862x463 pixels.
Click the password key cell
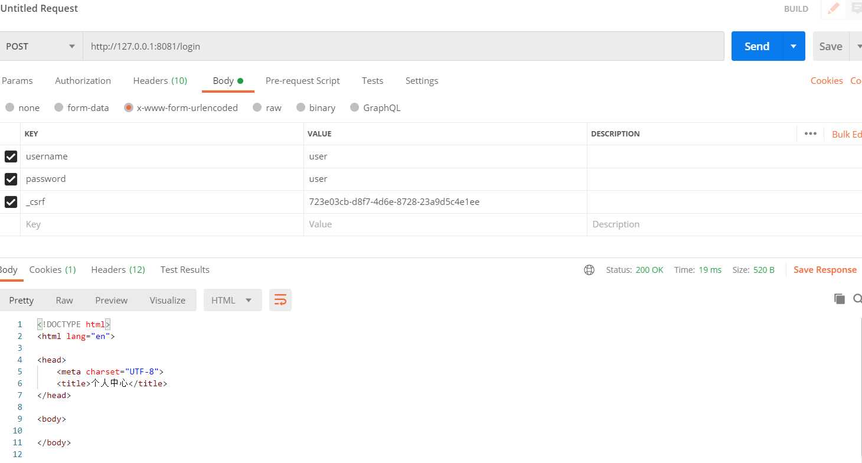click(x=162, y=179)
